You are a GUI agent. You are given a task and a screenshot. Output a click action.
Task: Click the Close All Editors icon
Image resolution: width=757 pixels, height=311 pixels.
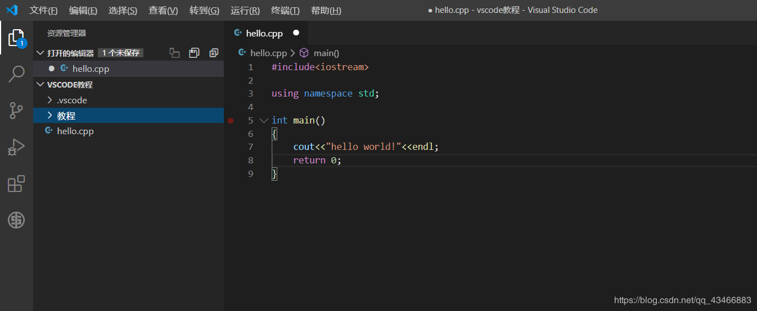click(x=214, y=53)
